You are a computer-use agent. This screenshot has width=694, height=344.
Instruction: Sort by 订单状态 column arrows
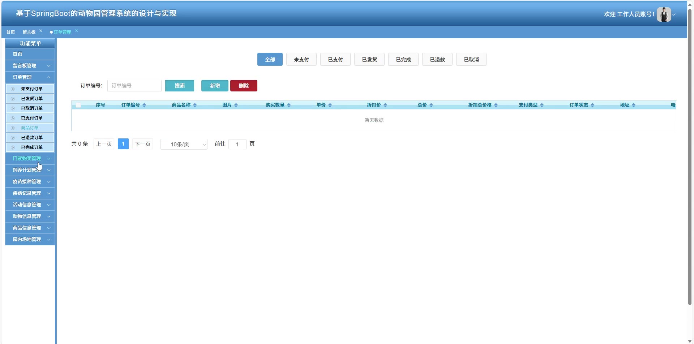click(592, 105)
